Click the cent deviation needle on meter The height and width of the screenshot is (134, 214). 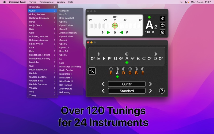(115, 26)
